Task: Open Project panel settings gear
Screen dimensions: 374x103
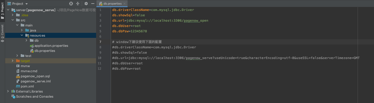Action: [86, 4]
